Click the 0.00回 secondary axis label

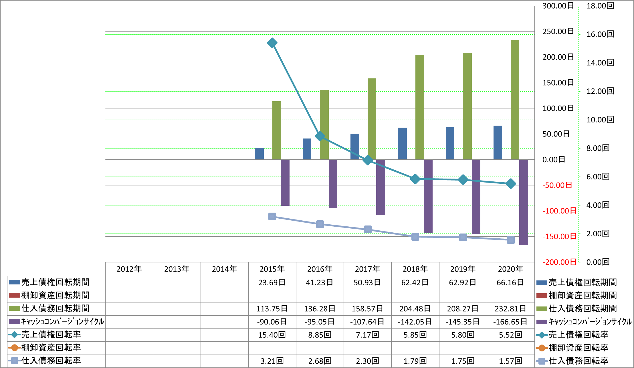[598, 262]
